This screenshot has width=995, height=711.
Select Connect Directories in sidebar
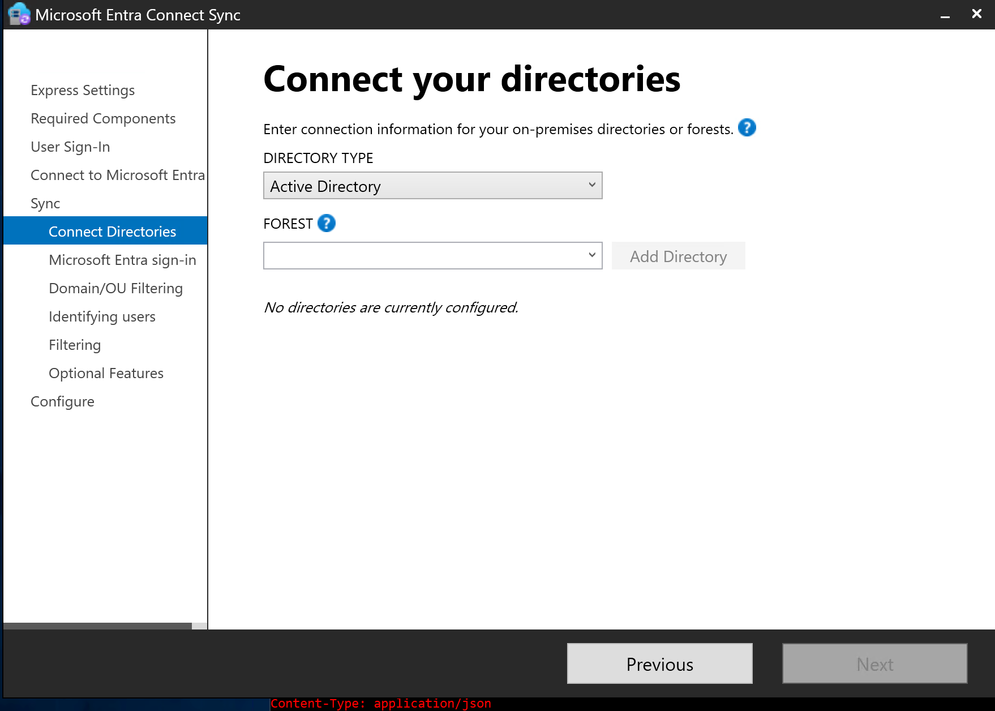105,231
